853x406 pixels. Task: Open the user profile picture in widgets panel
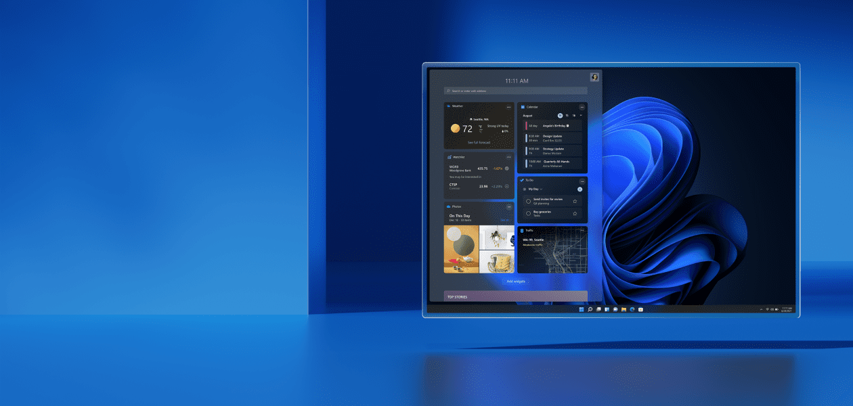594,77
